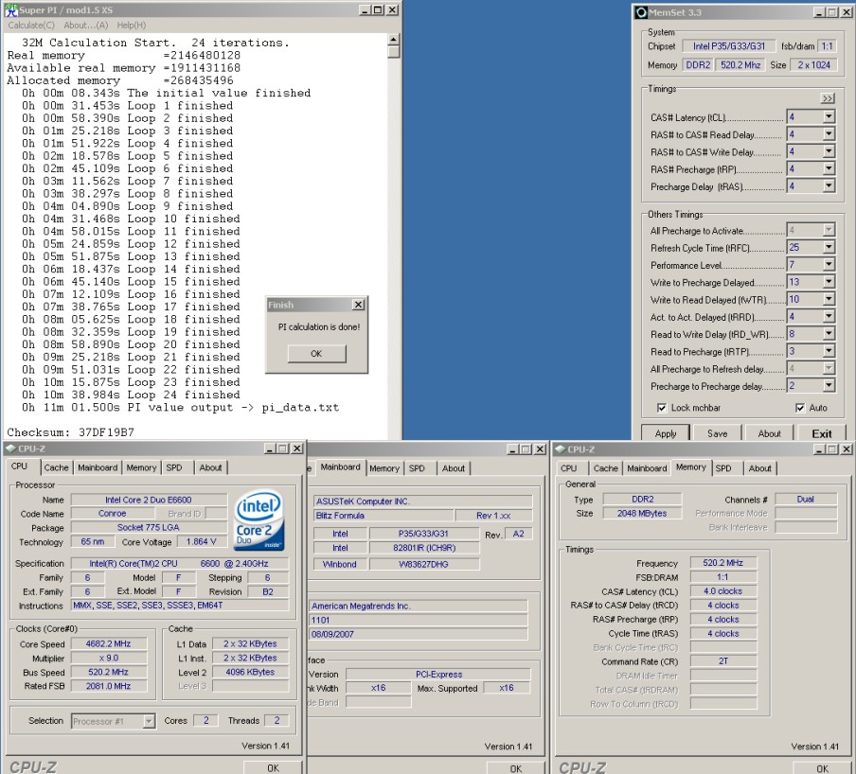Switch to Memory tab in left CPU-Z
The image size is (856, 774).
[141, 468]
